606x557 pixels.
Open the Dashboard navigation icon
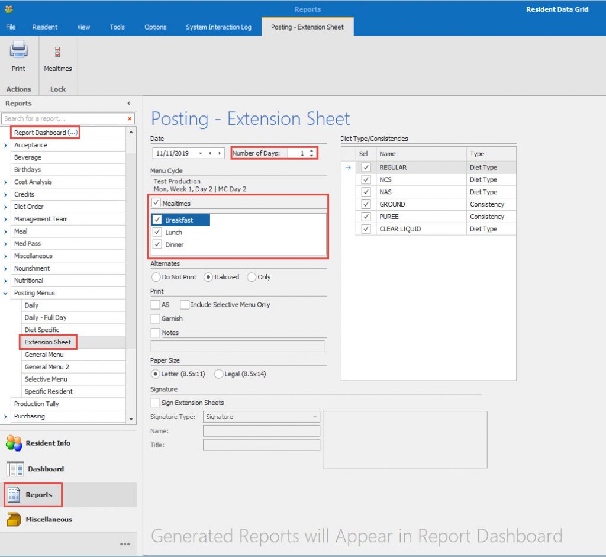pyautogui.click(x=15, y=469)
